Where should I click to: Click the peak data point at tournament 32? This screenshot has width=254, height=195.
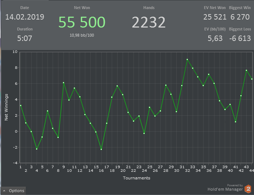tap(187, 59)
